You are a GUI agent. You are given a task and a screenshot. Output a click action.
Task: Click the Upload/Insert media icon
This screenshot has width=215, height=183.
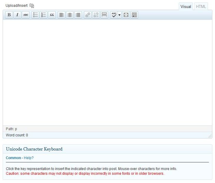pos(32,6)
